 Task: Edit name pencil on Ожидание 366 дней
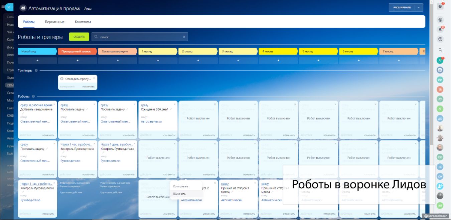pos(171,109)
